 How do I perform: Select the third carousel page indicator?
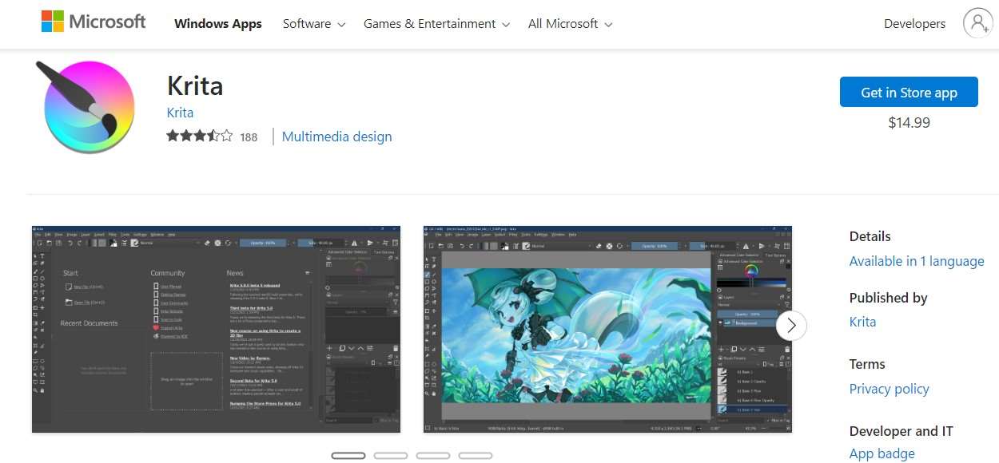click(x=433, y=456)
